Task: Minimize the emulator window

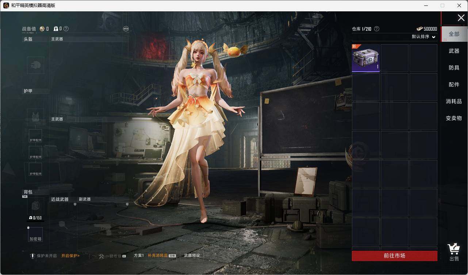Action: click(426, 5)
